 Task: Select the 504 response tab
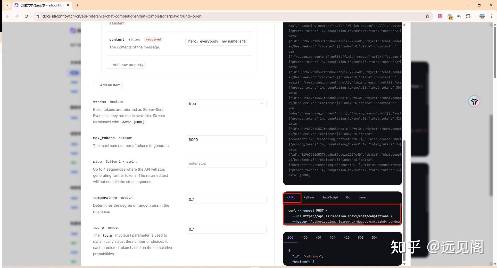point(375,238)
